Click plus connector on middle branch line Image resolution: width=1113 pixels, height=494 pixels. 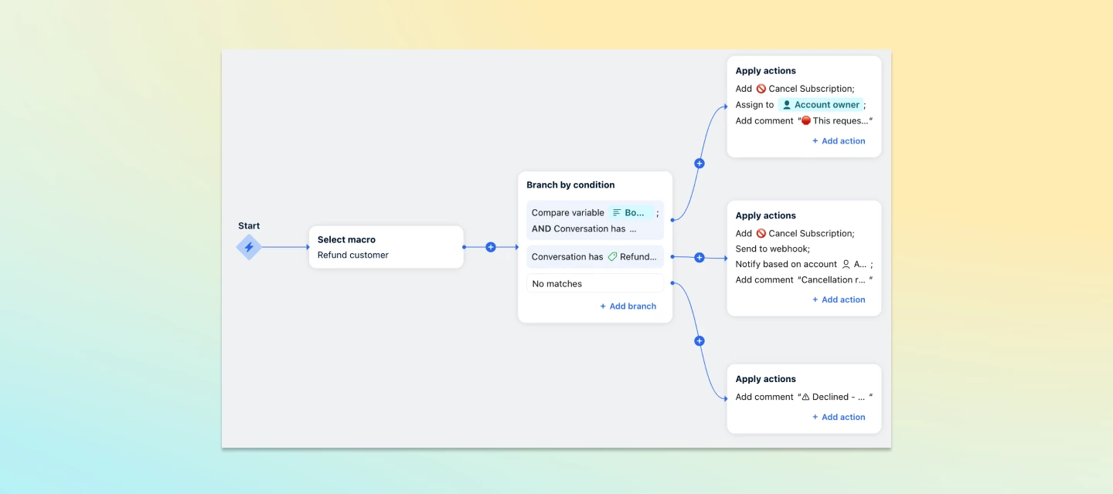699,258
